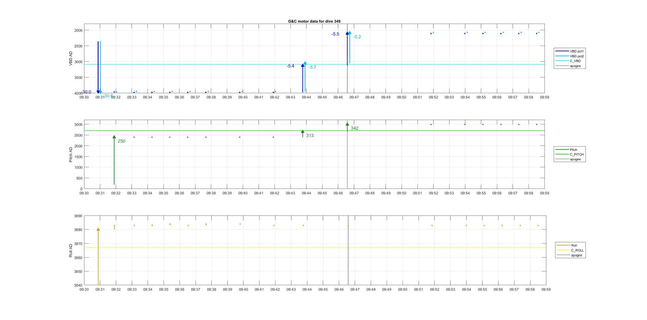Click 'apogee' entry in the Pitch legend
This screenshot has width=647, height=320.
point(568,159)
